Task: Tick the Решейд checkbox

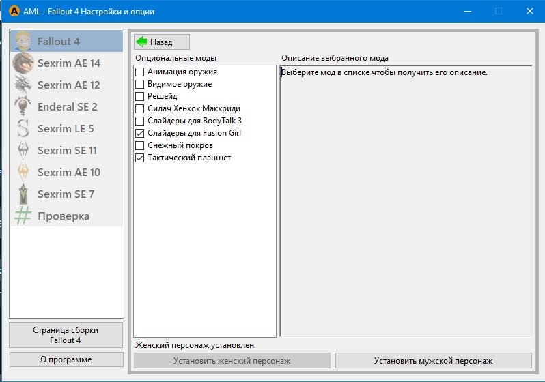Action: pyautogui.click(x=140, y=96)
